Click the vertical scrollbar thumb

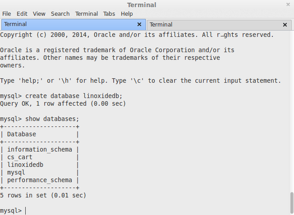point(292,202)
